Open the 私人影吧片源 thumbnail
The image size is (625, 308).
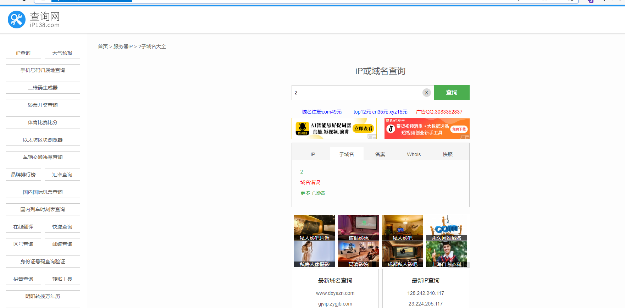[314, 228]
